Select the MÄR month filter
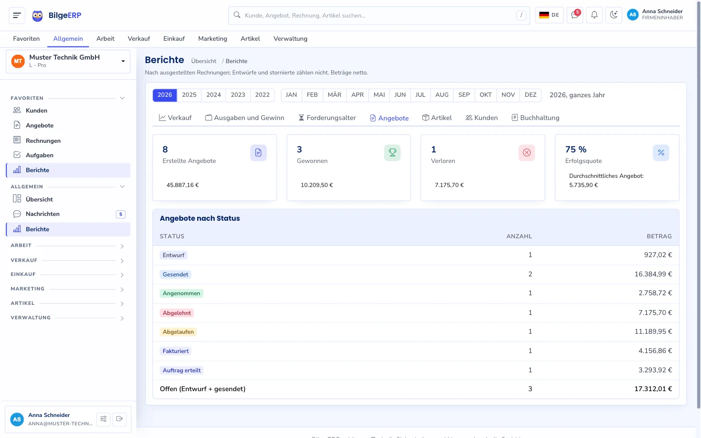 (334, 95)
